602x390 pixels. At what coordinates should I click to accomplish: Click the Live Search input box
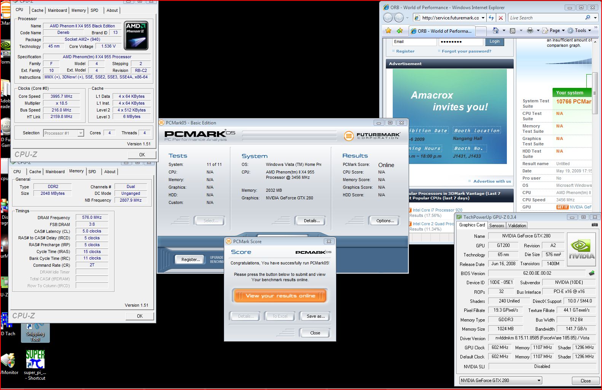pyautogui.click(x=546, y=18)
